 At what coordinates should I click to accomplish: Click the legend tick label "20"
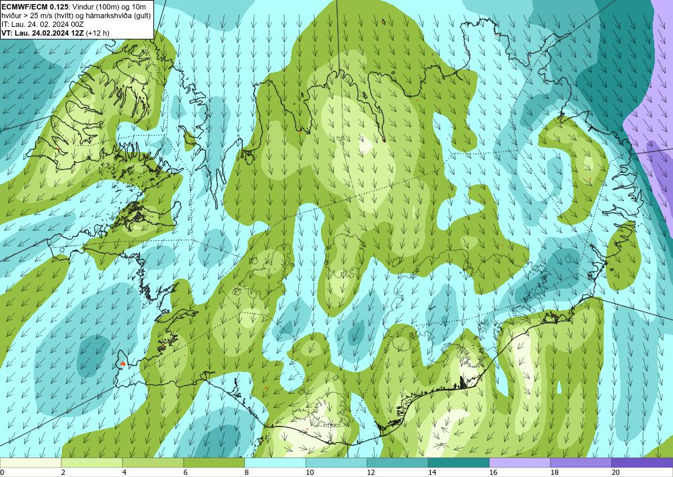pos(616,473)
